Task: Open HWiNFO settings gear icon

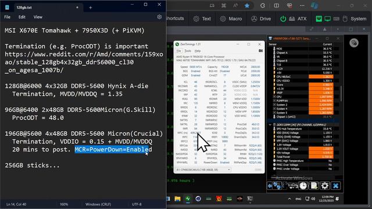Action: [324, 186]
